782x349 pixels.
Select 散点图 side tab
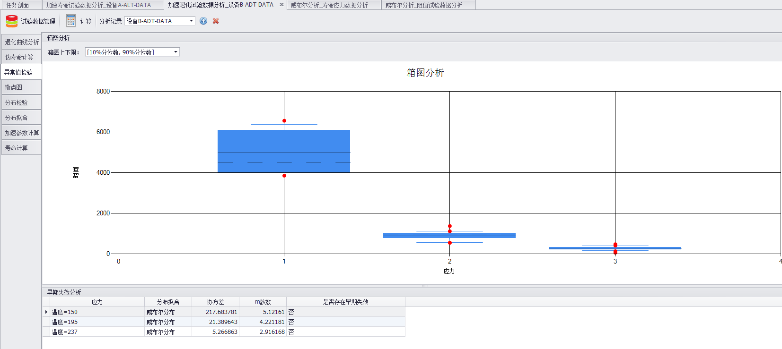[x=21, y=87]
